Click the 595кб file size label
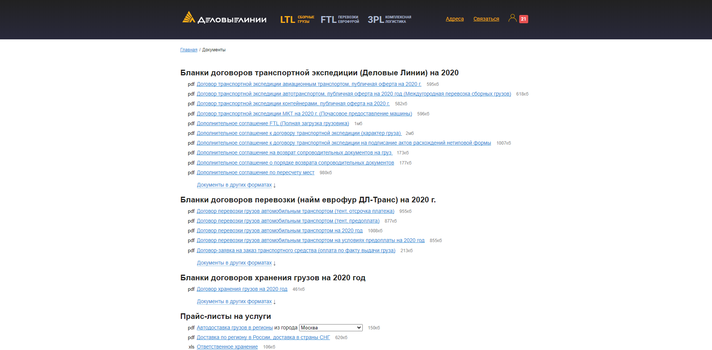This screenshot has width=712, height=350. [433, 84]
